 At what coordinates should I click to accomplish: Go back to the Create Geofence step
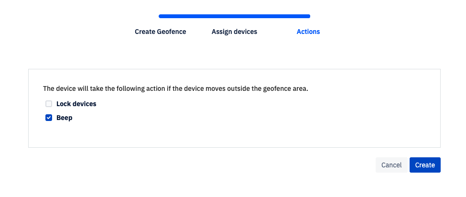[161, 32]
